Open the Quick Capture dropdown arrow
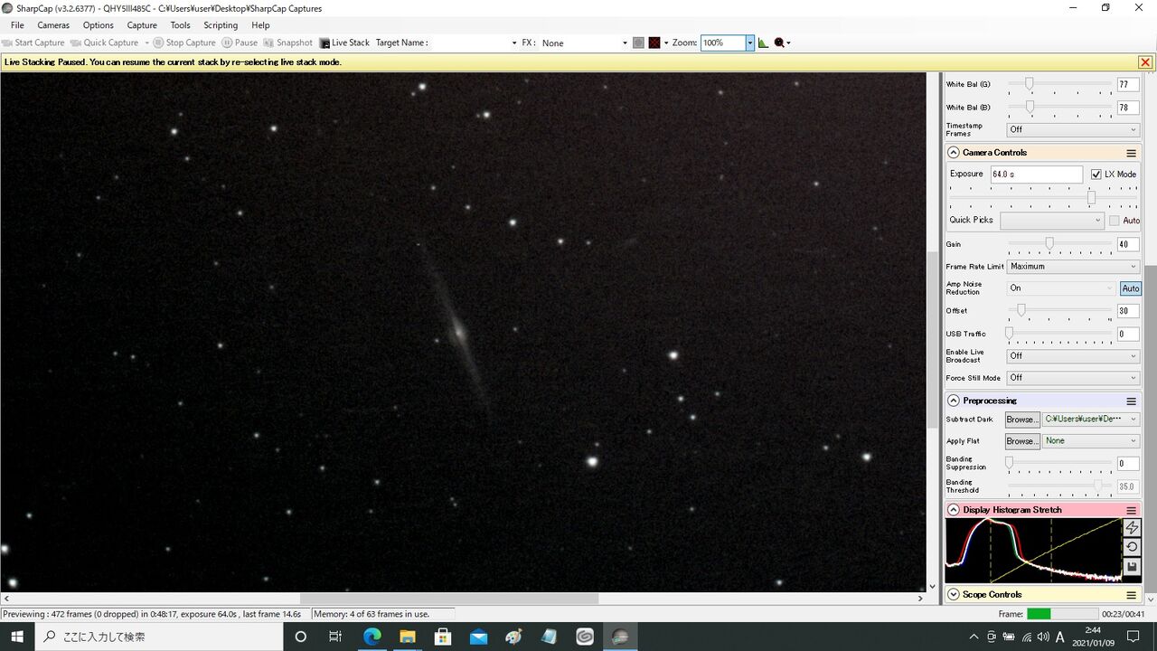This screenshot has width=1157, height=651. [146, 42]
